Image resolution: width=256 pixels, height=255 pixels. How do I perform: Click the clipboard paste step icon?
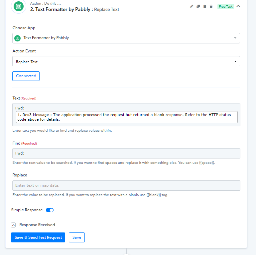[x=205, y=7]
